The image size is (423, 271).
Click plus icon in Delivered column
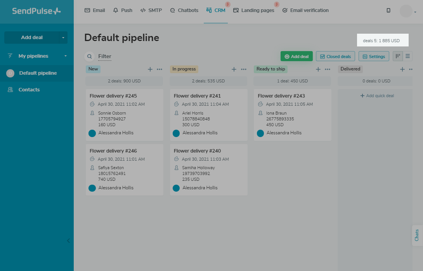(x=402, y=69)
